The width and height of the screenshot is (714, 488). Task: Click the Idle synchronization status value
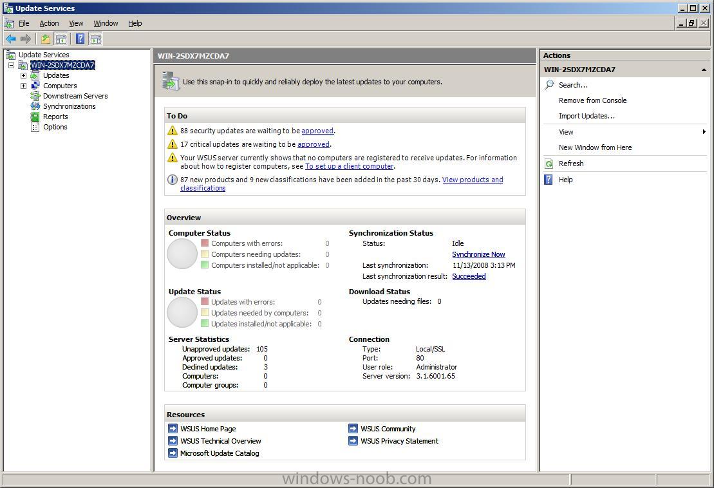click(458, 243)
